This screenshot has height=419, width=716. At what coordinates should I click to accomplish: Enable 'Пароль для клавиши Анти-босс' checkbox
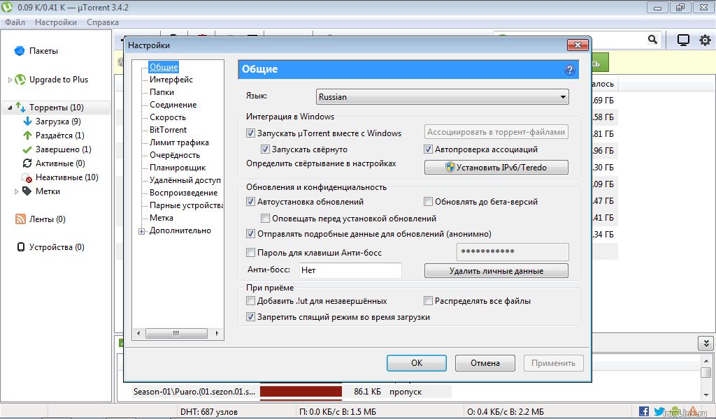pyautogui.click(x=250, y=253)
